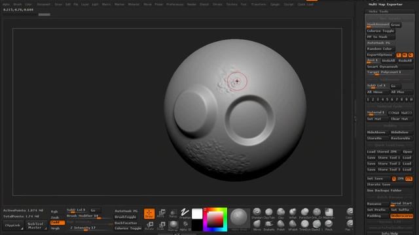The width and height of the screenshot is (419, 235).
Task: Toggle the orange Underscores option
Action: [401, 216]
